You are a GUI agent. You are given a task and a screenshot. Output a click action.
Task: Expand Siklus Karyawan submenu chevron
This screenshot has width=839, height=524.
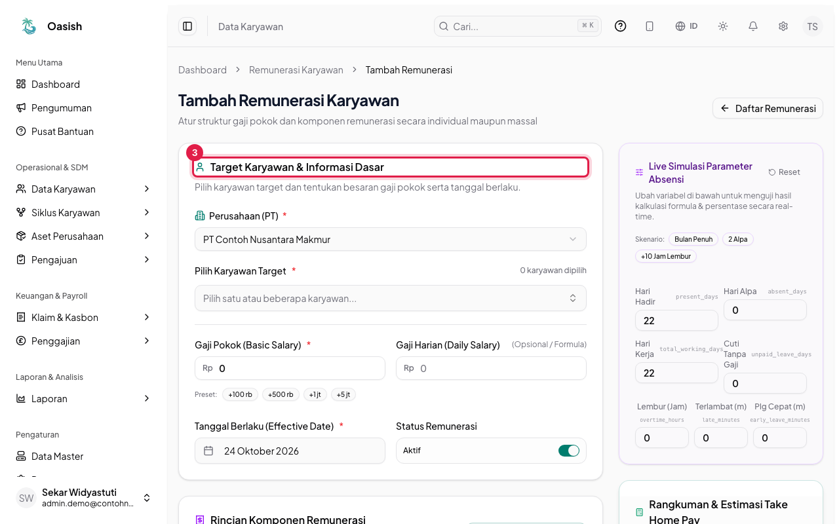(x=147, y=212)
